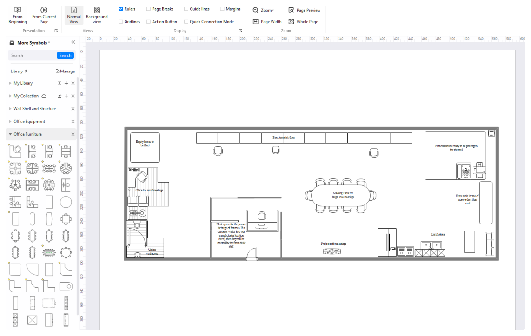Switch to Background view
Screen dimensions: 531x336
[x=97, y=15]
